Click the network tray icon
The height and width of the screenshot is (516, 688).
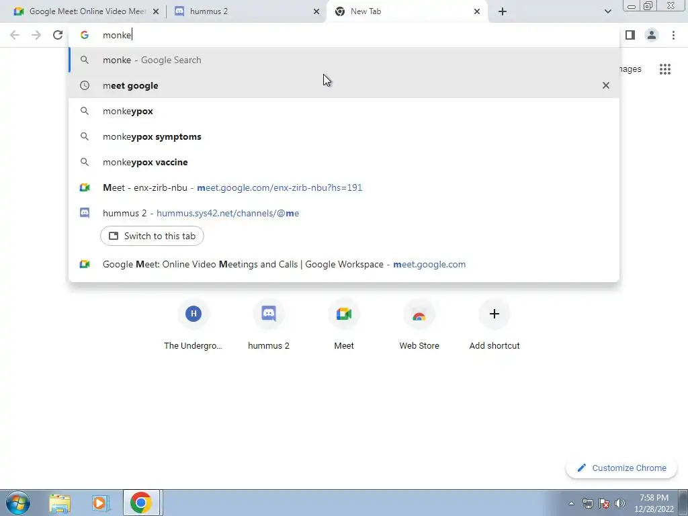tap(587, 503)
